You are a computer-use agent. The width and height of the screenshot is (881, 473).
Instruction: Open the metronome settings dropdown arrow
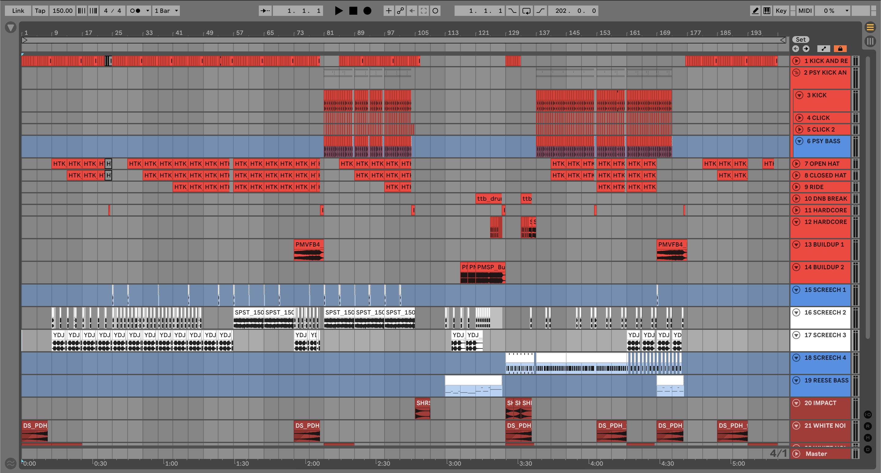[148, 11]
